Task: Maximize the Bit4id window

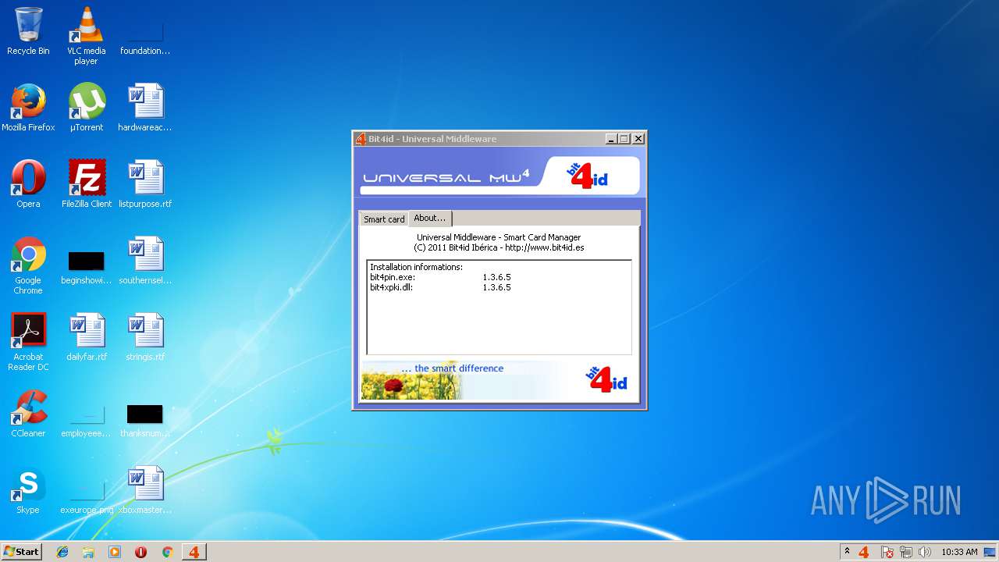Action: [624, 139]
